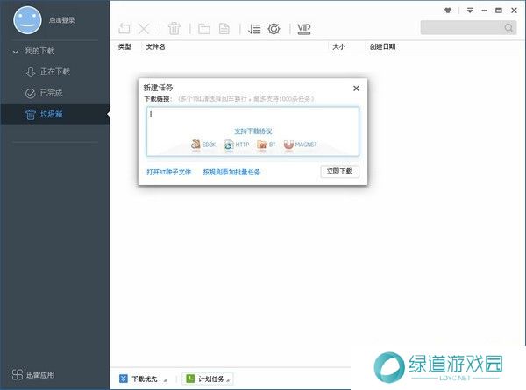Click the magnifier search icon
Viewport: 526px width, 390px height.
(x=508, y=28)
